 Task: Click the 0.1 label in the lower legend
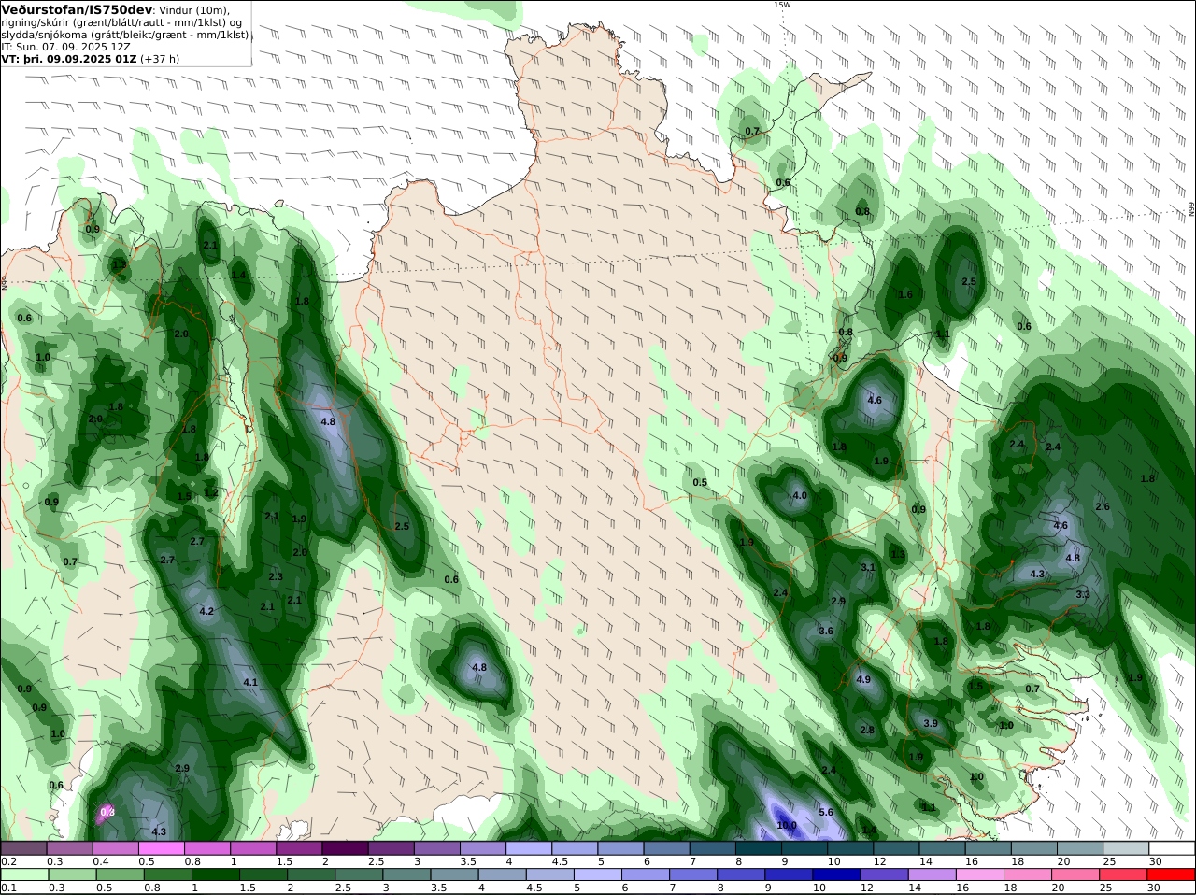click(7, 888)
